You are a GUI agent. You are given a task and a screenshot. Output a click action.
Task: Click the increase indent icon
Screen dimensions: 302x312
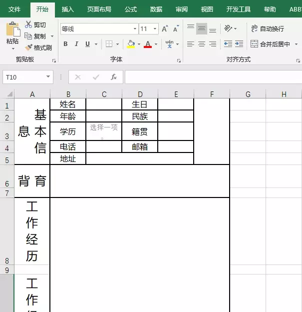coord(239,44)
